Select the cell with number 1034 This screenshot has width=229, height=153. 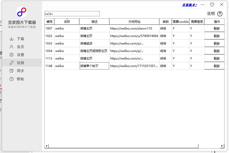[49, 51]
